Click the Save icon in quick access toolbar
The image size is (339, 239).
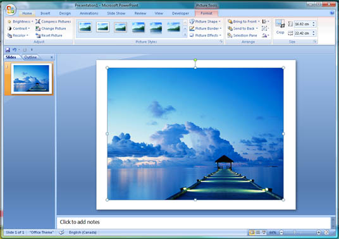pos(8,50)
